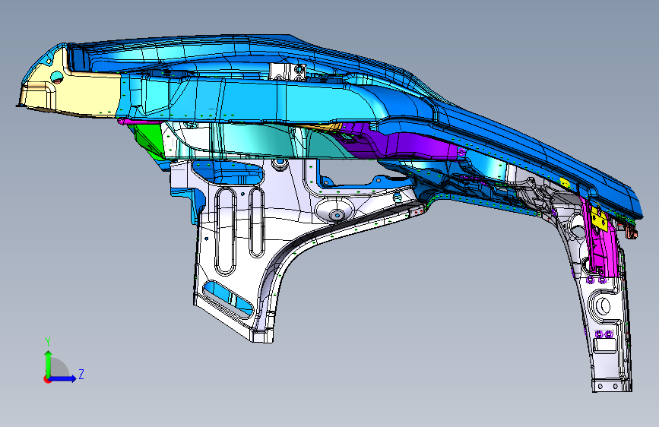Pick the small yellow tag on the dark blue rail

[565, 183]
